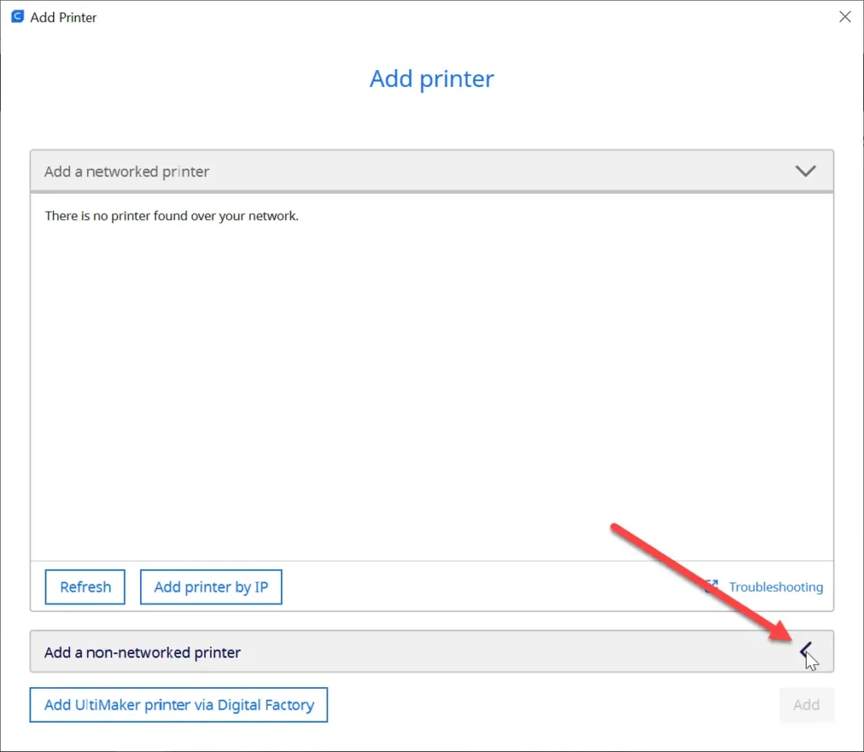The image size is (864, 752).
Task: Click the 'no printer found' message text
Action: (x=171, y=216)
